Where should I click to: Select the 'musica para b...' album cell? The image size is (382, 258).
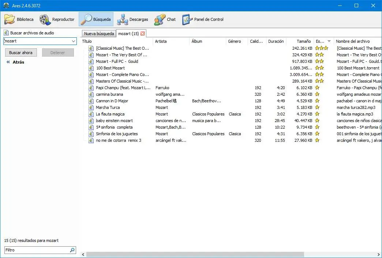pos(206,121)
